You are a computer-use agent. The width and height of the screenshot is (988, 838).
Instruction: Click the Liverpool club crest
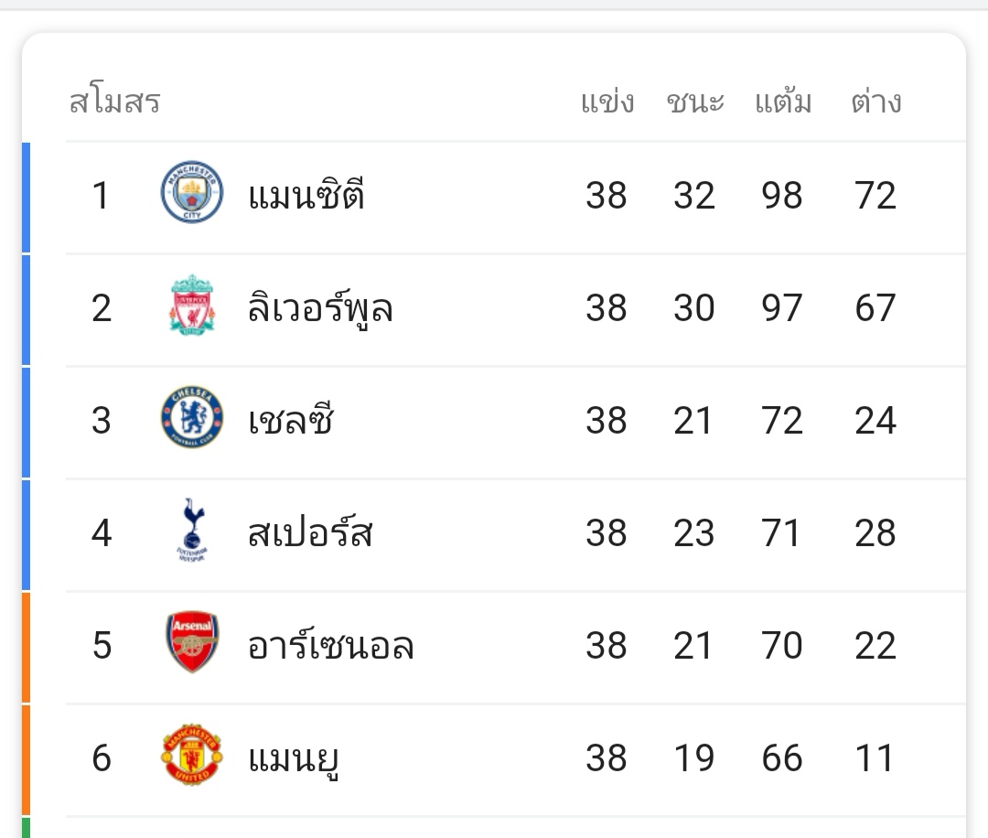tap(192, 306)
